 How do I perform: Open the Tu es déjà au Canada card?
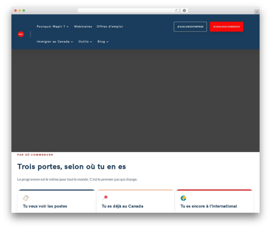pos(135,201)
